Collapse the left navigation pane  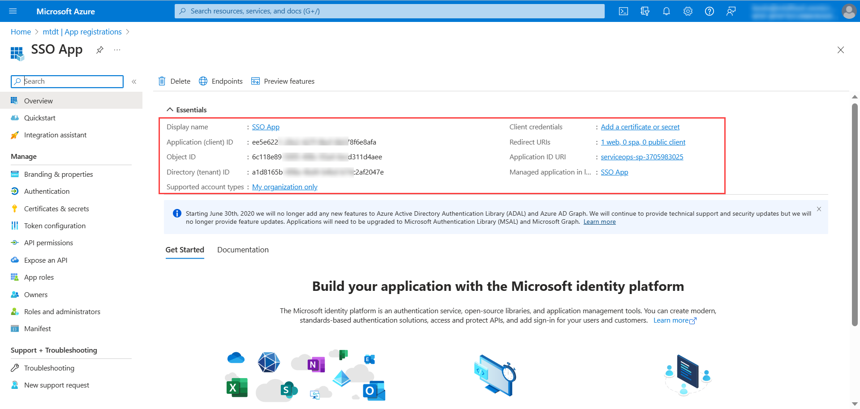(133, 81)
